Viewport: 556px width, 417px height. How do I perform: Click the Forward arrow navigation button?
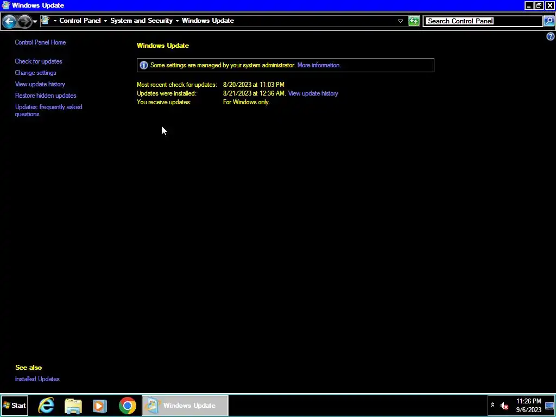coord(24,21)
